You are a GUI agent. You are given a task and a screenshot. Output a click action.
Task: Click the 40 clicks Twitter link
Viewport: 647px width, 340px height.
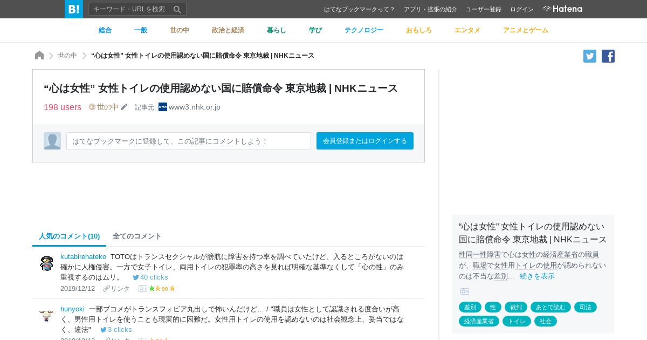click(150, 277)
